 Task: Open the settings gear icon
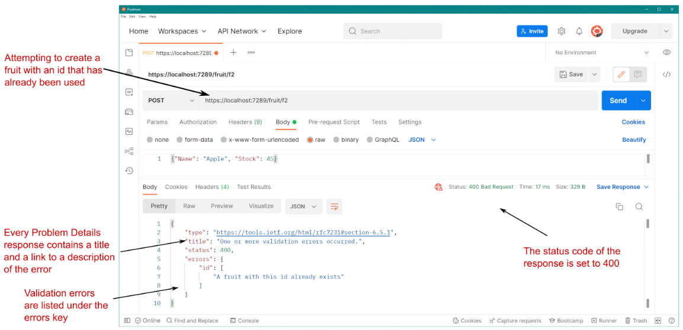(562, 31)
